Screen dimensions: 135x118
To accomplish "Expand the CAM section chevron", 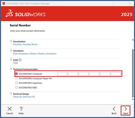I will 11,60.
